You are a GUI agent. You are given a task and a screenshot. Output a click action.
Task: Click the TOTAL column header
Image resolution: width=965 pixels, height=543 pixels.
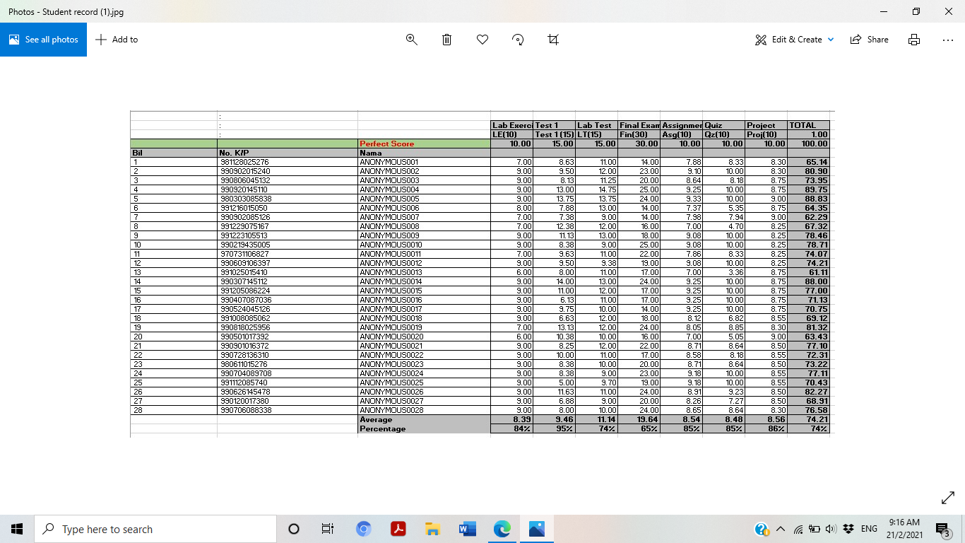(x=803, y=125)
